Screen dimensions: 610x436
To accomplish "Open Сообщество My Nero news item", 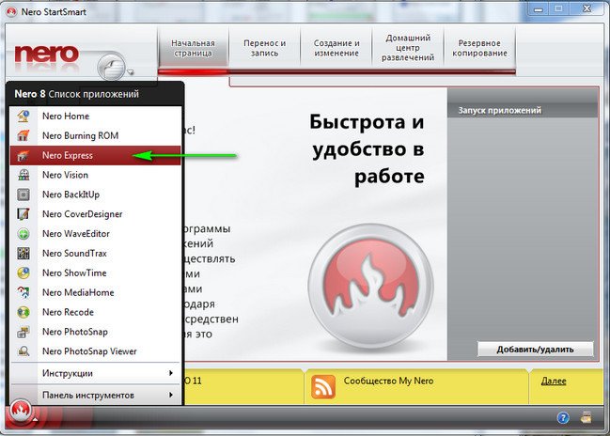I will tap(388, 381).
